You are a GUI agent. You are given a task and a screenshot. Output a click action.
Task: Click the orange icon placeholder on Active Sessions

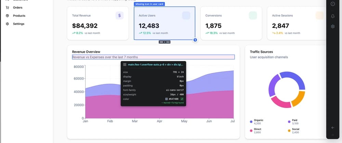(319, 15)
